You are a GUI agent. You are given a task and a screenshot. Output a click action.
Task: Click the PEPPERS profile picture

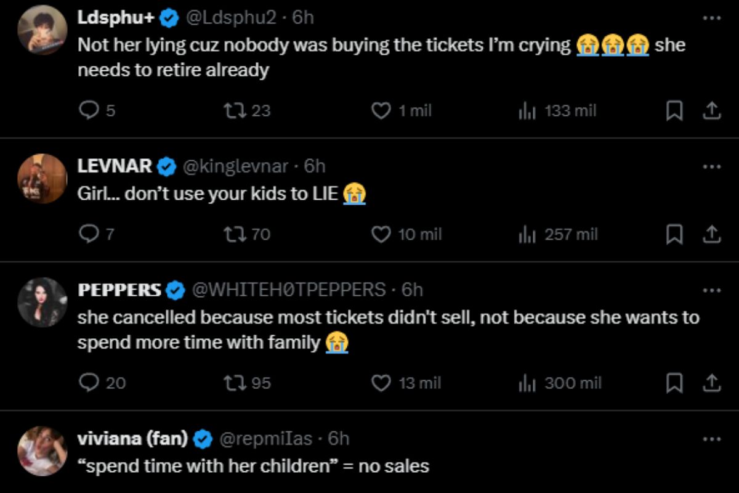click(x=42, y=302)
